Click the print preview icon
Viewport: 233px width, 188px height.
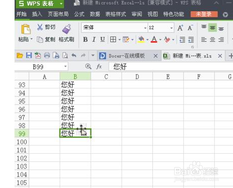(x=56, y=55)
